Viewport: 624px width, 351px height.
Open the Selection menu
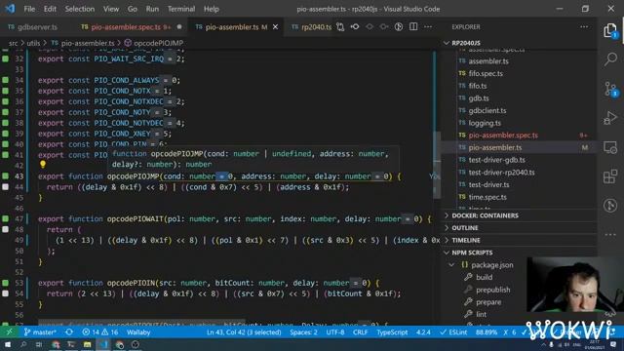80,9
